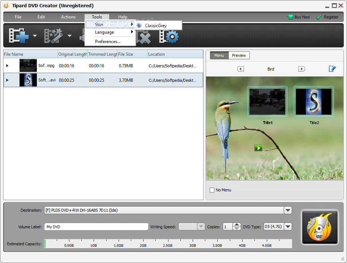Image resolution: width=347 pixels, height=263 pixels.
Task: Click the Buy Now cart icon
Action: click(x=290, y=17)
